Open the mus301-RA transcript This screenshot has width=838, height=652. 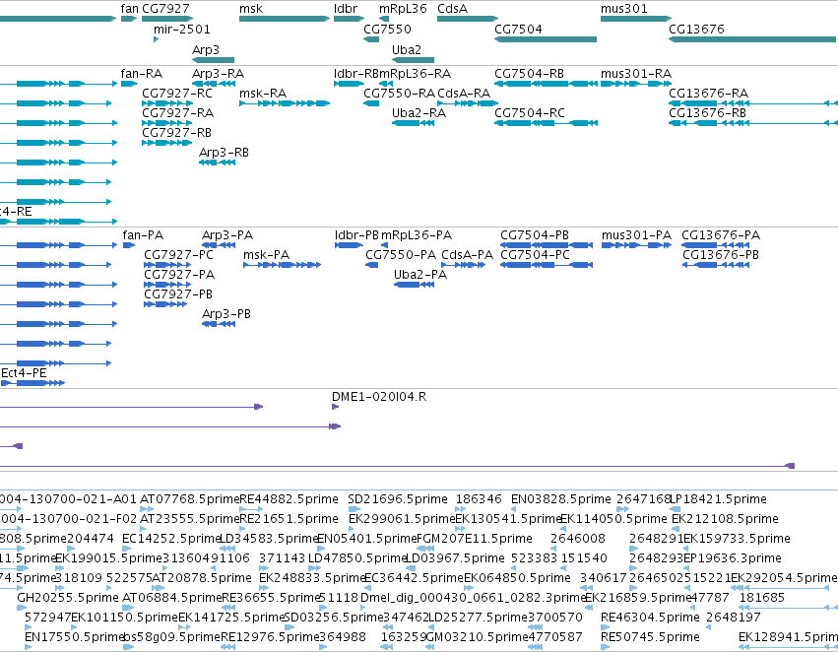636,84
